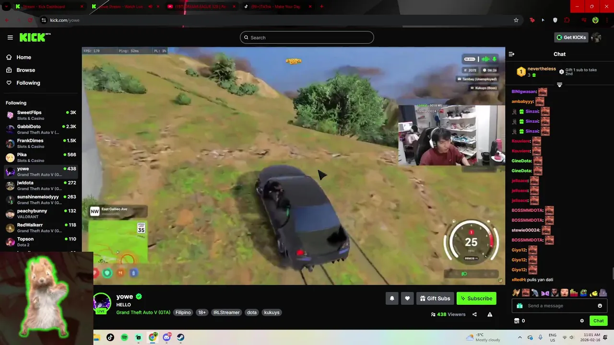Open the profile avatar menu
The height and width of the screenshot is (345, 614).
click(596, 37)
